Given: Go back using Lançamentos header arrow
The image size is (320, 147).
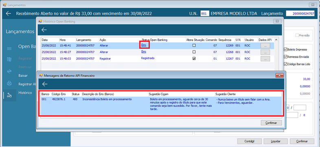Looking at the screenshot, I should pyautogui.click(x=9, y=13).
